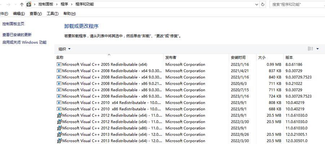Click icon of 2008 x64 row sized 840 KB
Image resolution: width=325 pixels, height=144 pixels.
click(59, 77)
